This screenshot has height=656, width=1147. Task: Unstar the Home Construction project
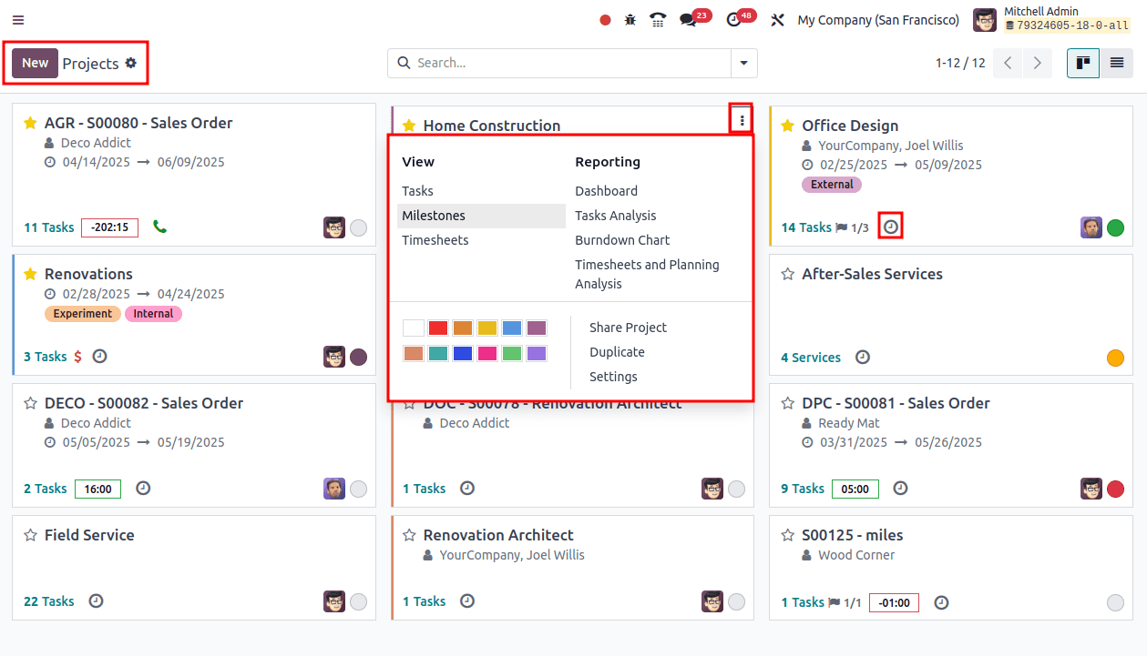(409, 126)
